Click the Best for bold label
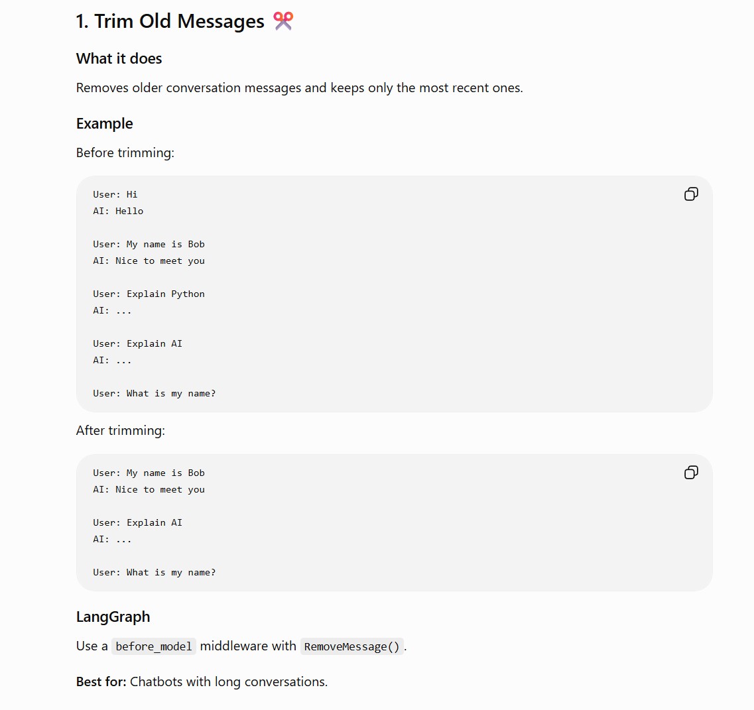The height and width of the screenshot is (710, 754). tap(101, 682)
